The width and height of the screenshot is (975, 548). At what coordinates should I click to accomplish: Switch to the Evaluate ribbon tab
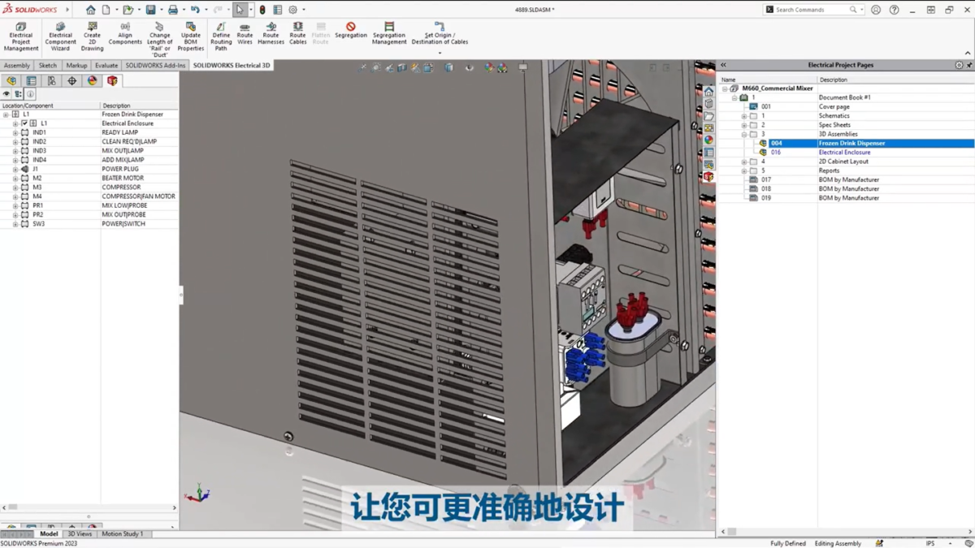coord(106,66)
